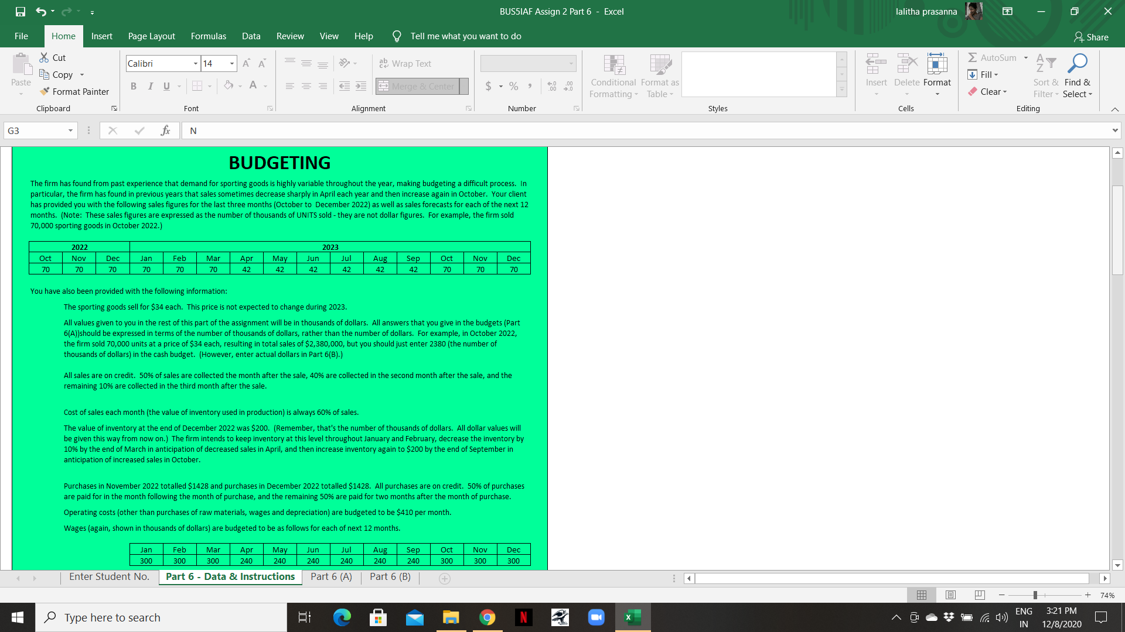The height and width of the screenshot is (632, 1125).
Task: Click the AutoSum icon
Action: point(972,57)
